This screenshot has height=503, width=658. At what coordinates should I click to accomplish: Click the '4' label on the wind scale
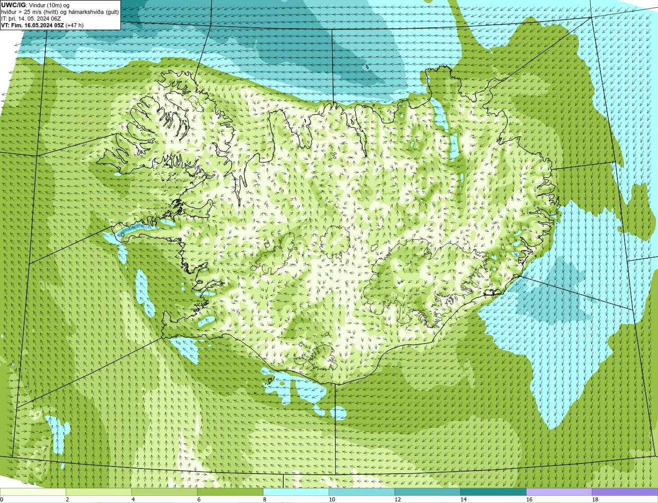click(x=133, y=499)
